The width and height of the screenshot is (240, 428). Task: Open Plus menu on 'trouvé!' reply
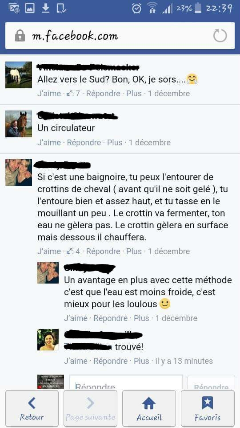(141, 361)
